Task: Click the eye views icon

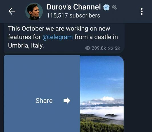Action: point(88,48)
